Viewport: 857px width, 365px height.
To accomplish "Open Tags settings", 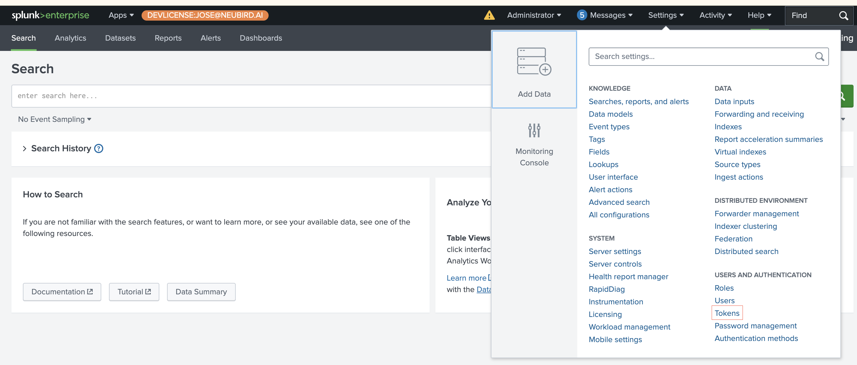I will point(596,139).
